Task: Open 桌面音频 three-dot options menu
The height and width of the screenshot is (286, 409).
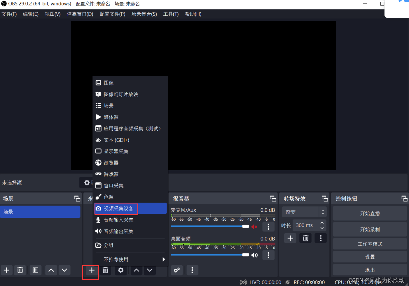Action: click(x=268, y=255)
